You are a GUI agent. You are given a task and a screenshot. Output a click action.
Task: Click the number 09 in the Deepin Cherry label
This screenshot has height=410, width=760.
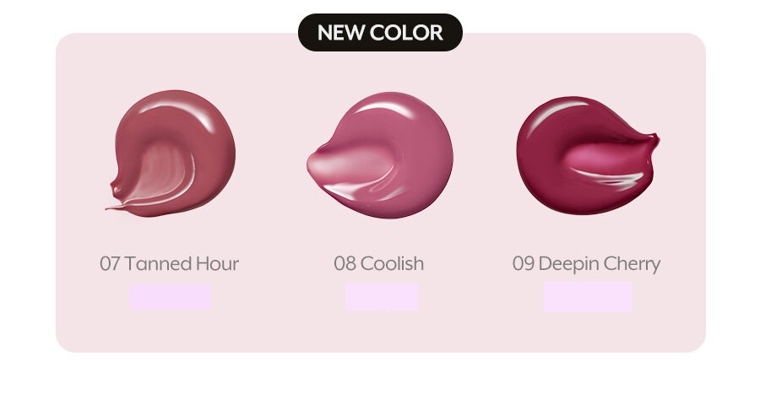click(x=523, y=264)
